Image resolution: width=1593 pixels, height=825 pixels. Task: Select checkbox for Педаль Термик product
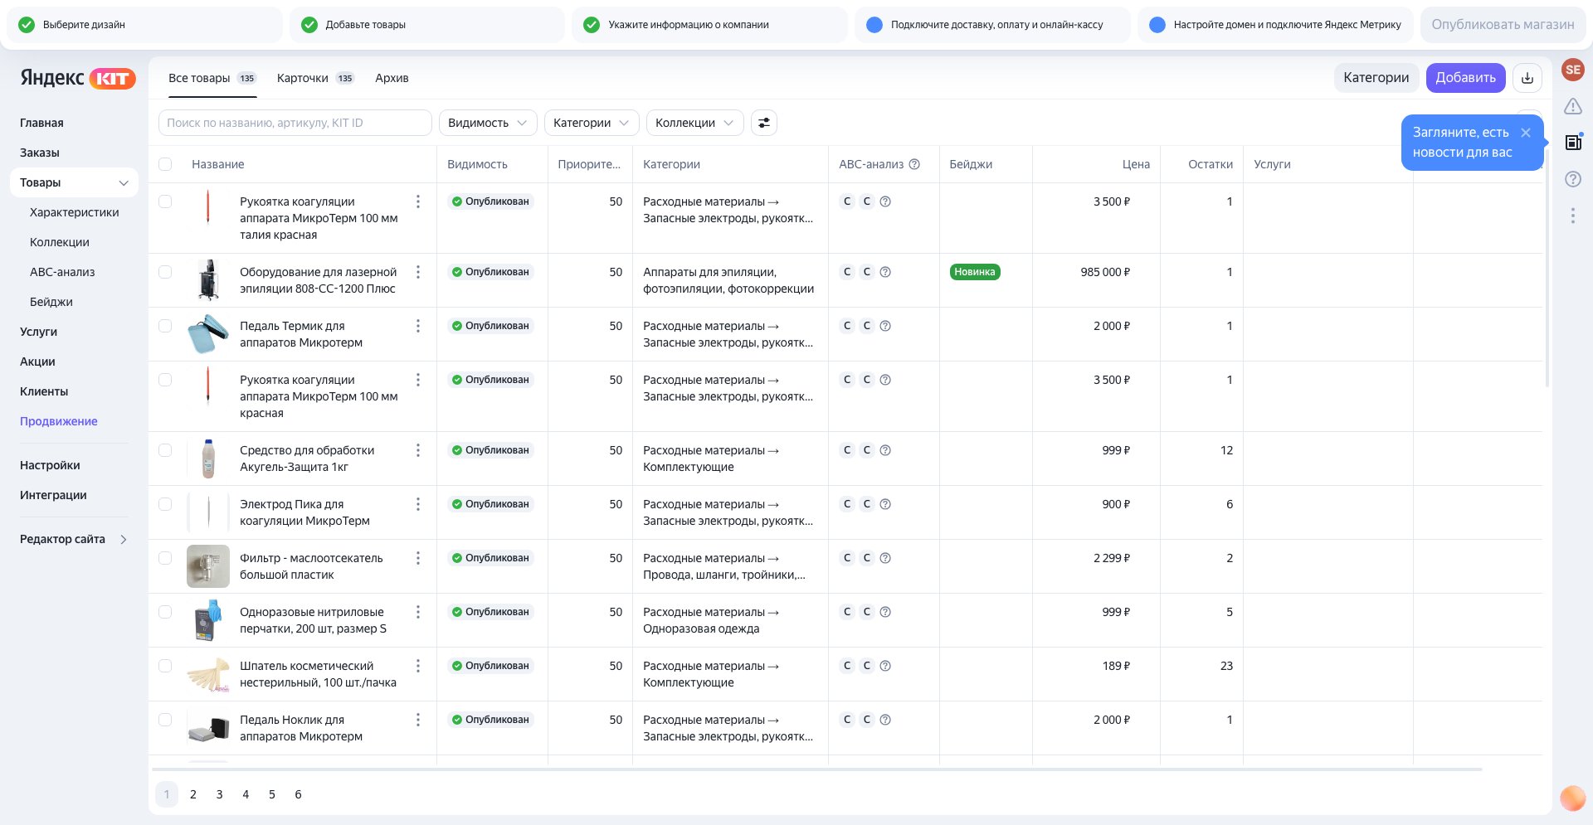(165, 326)
